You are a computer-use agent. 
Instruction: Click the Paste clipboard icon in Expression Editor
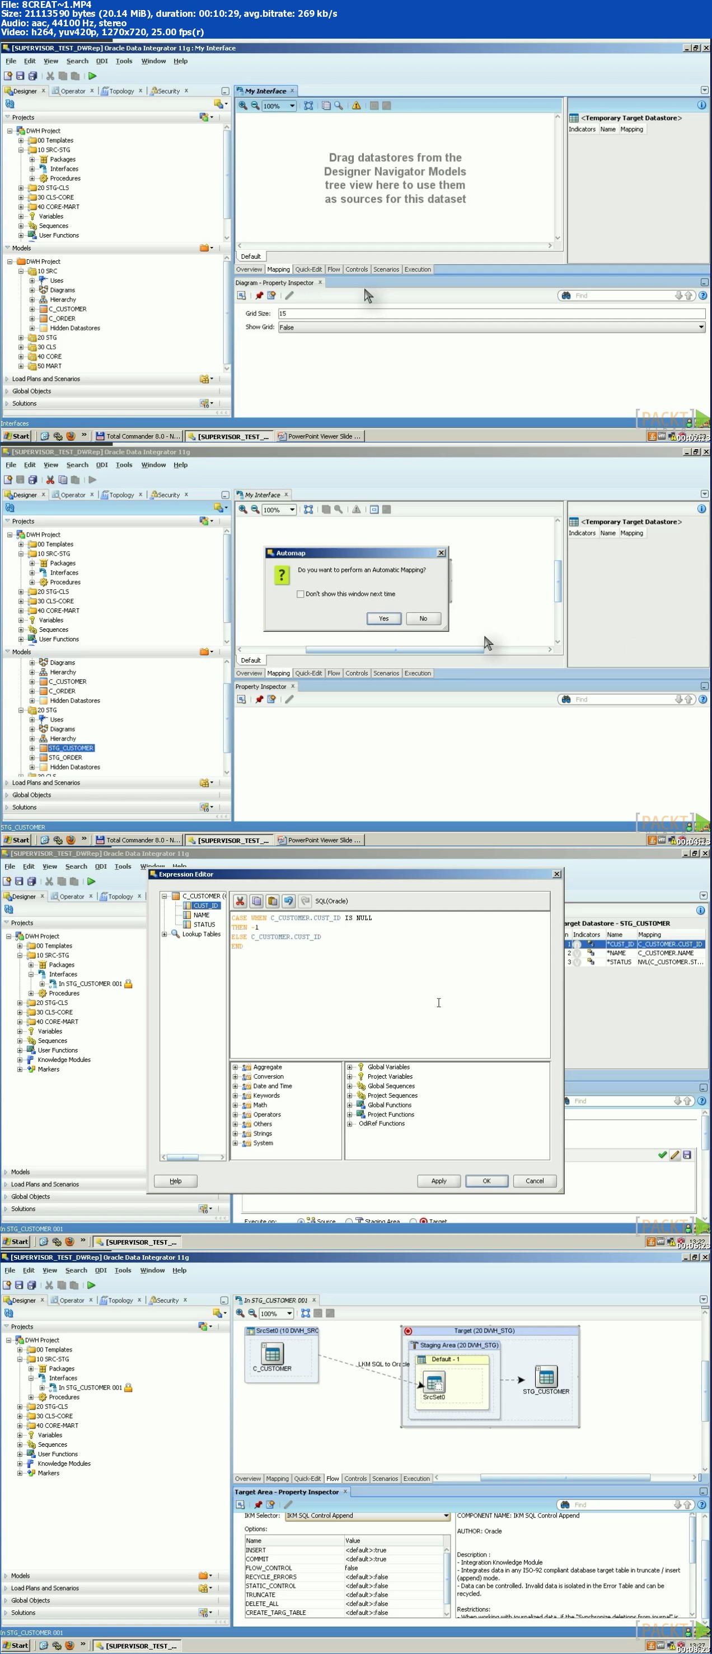272,901
